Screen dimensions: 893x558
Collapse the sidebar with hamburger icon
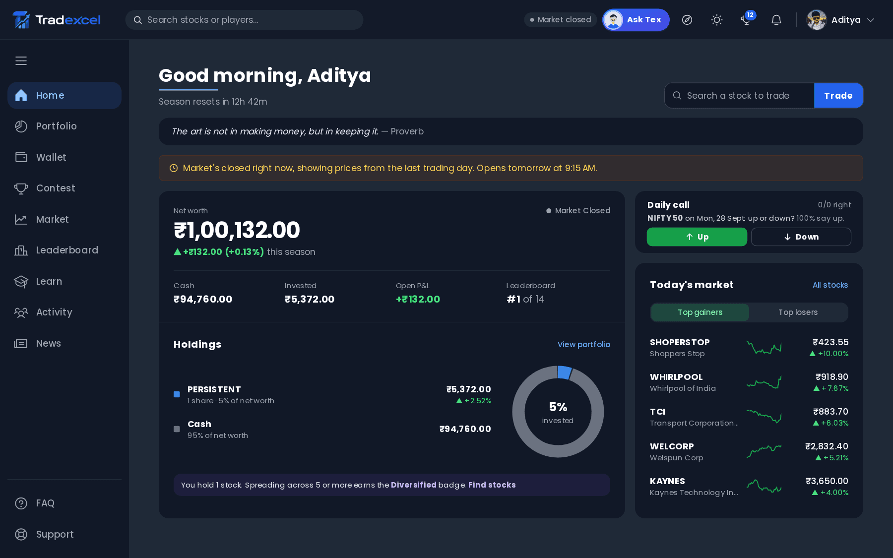(21, 61)
